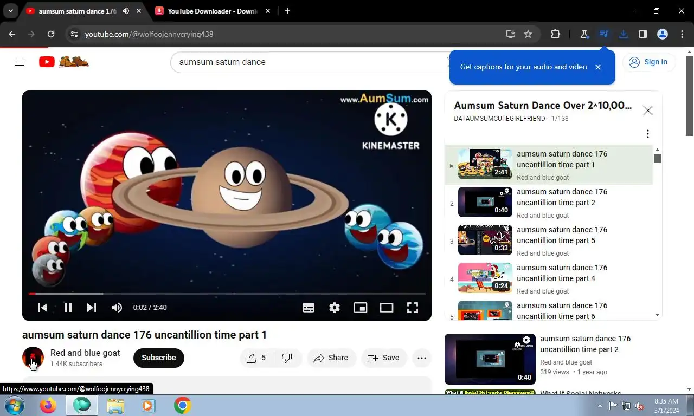Image resolution: width=694 pixels, height=416 pixels.
Task: Open the Windows Start menu
Action: tap(14, 405)
